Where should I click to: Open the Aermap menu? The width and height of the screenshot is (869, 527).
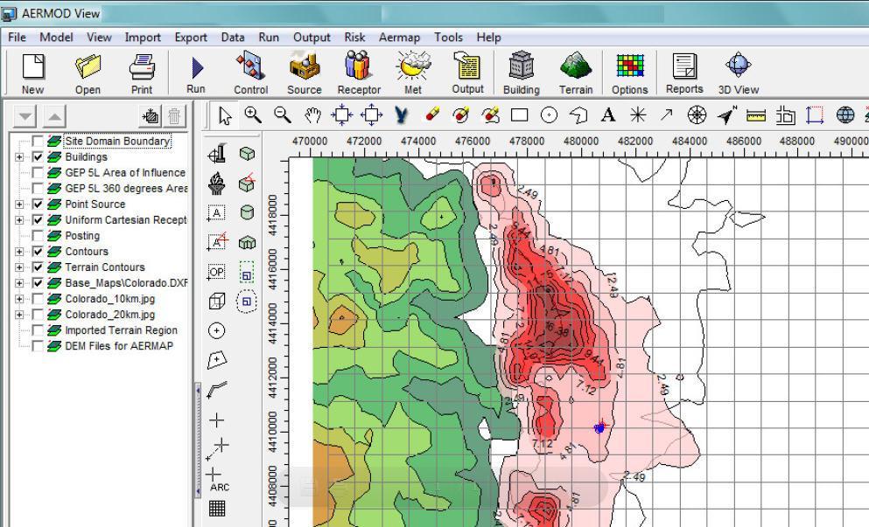[x=399, y=37]
